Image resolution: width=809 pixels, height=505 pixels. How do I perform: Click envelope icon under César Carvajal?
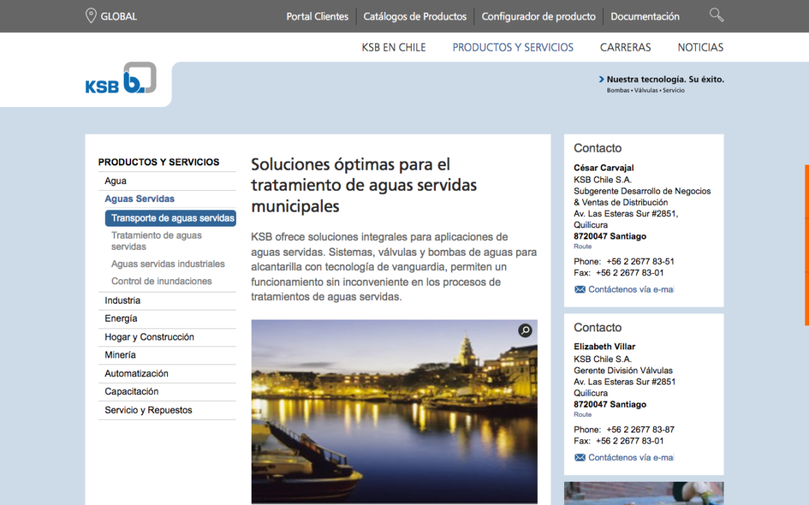click(580, 290)
